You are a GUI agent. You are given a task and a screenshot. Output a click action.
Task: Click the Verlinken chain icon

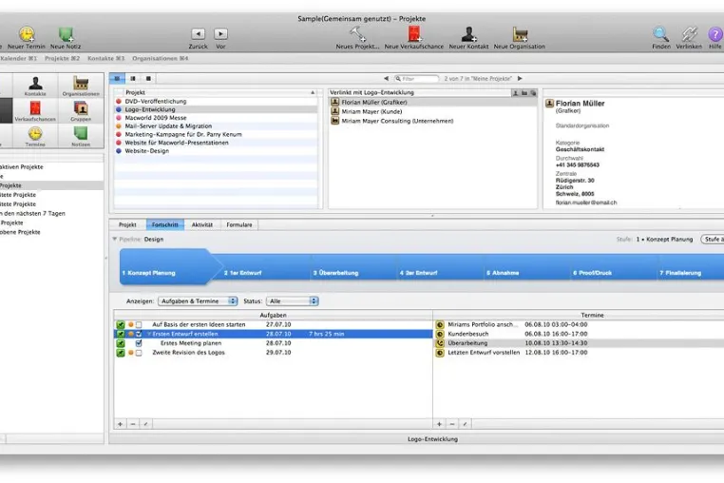click(689, 34)
